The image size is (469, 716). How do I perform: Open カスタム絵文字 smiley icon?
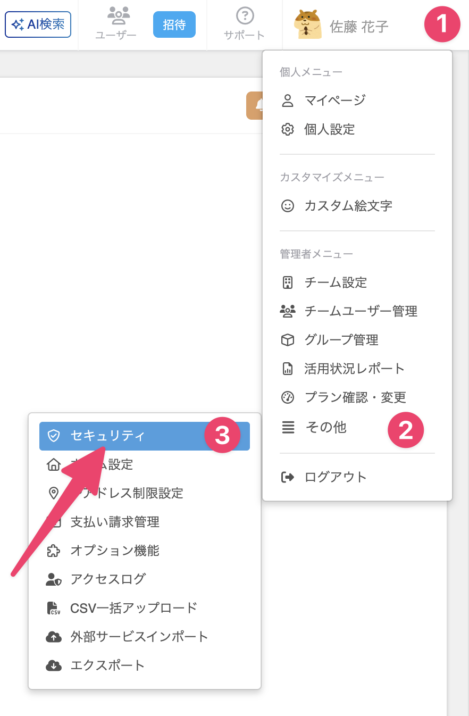288,206
